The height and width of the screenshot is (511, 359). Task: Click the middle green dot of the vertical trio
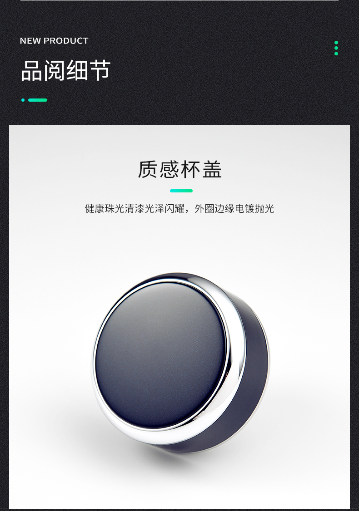pyautogui.click(x=336, y=48)
